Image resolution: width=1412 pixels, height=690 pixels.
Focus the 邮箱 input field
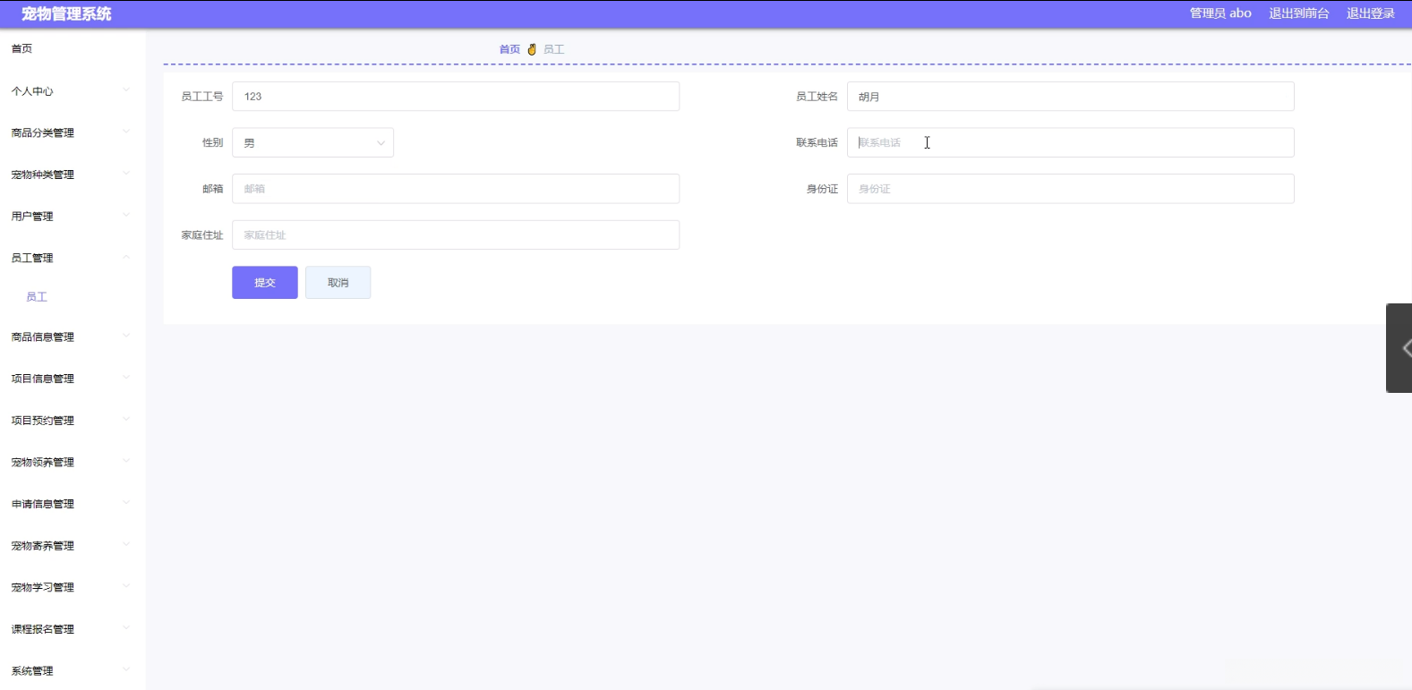pyautogui.click(x=456, y=189)
